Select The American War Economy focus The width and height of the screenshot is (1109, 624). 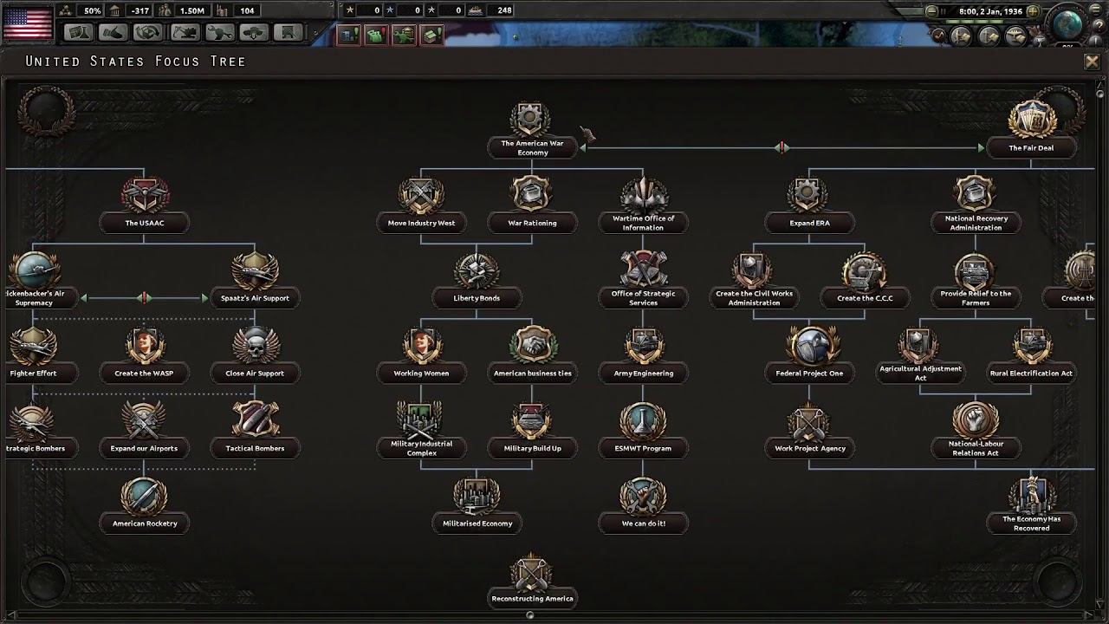coord(532,130)
